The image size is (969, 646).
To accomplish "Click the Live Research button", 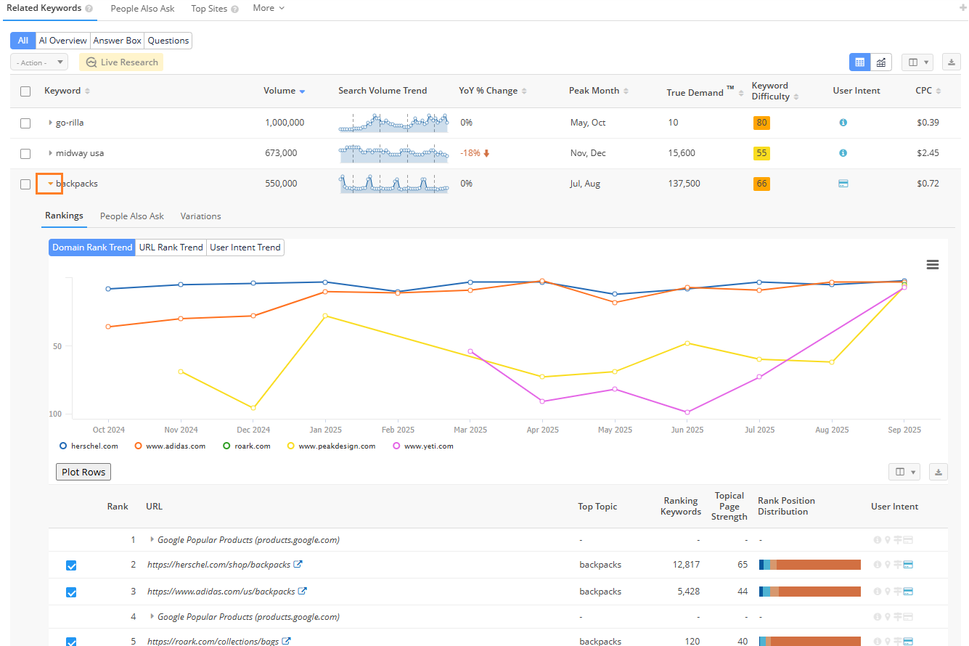I will click(121, 62).
